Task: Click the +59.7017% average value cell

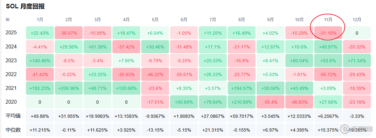Action: 241,116
